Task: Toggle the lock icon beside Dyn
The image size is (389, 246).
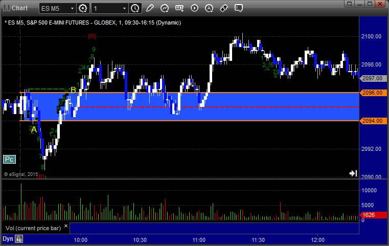Action: pyautogui.click(x=19, y=239)
